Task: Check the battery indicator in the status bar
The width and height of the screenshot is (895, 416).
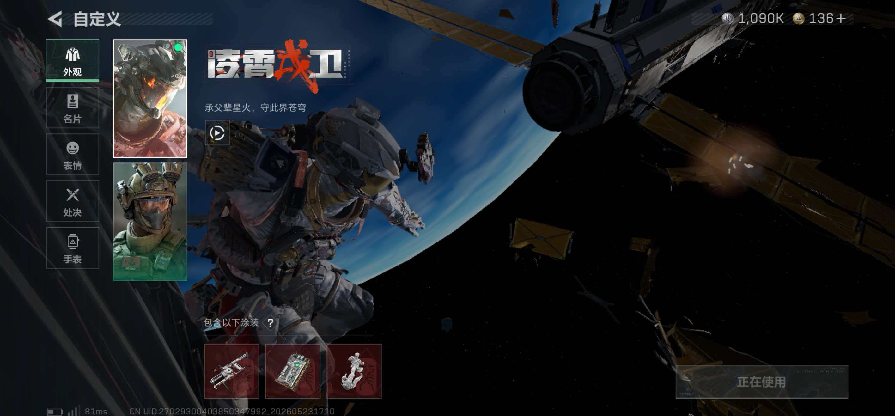Action: (55, 412)
